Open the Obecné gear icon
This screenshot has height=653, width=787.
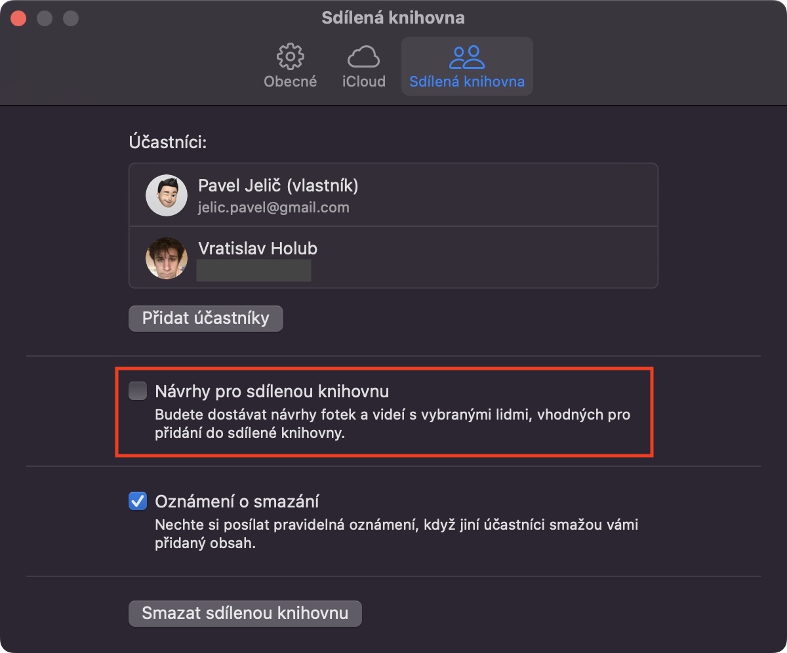pyautogui.click(x=290, y=57)
